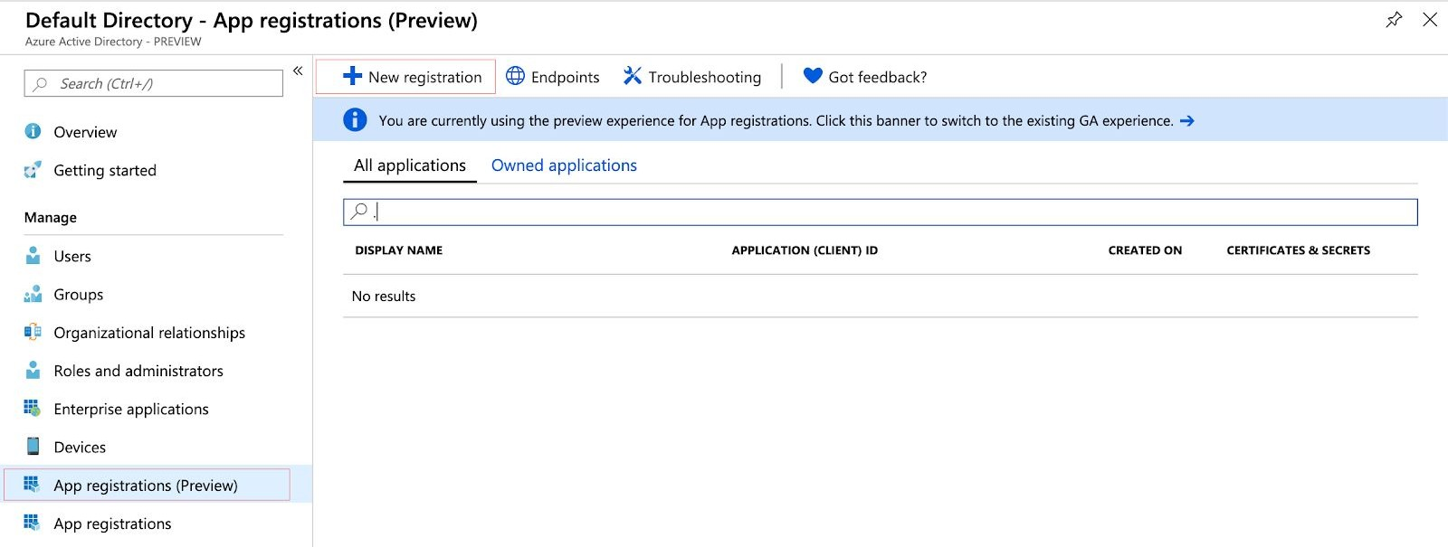Screen dimensions: 1448x547
Task: Click the Endpoints toolbar button
Action: [x=552, y=77]
